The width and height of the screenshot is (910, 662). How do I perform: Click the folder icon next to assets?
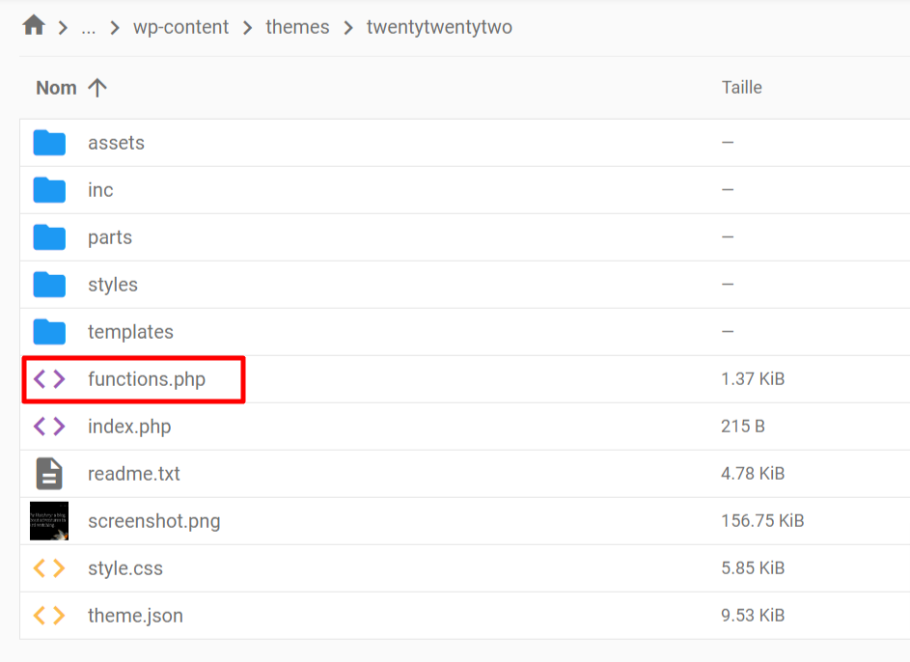point(49,142)
